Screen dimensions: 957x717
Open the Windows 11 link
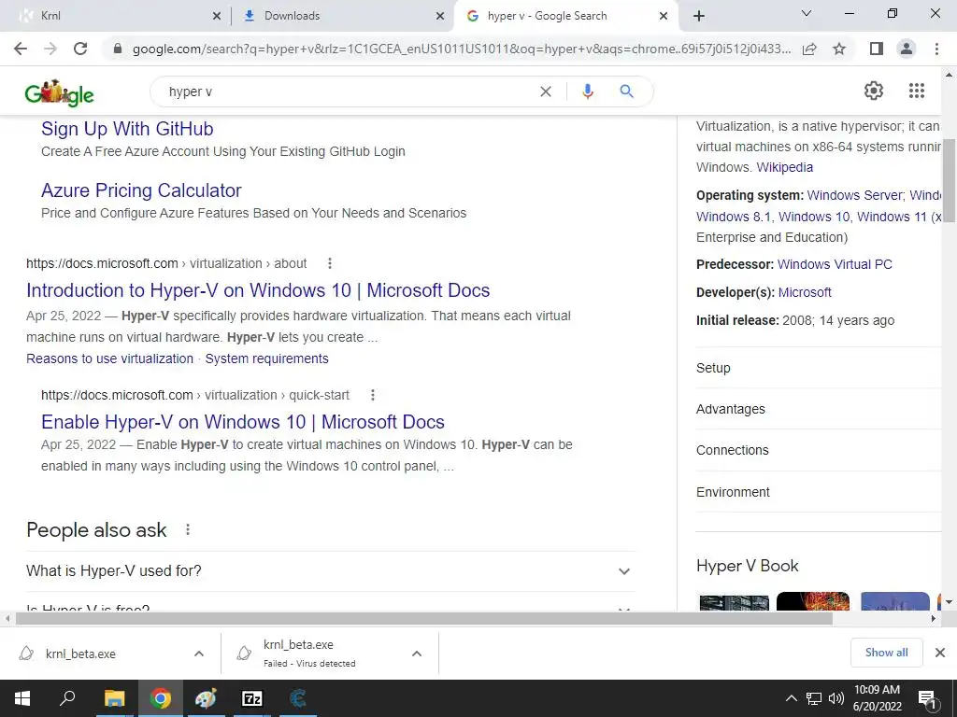click(x=892, y=217)
